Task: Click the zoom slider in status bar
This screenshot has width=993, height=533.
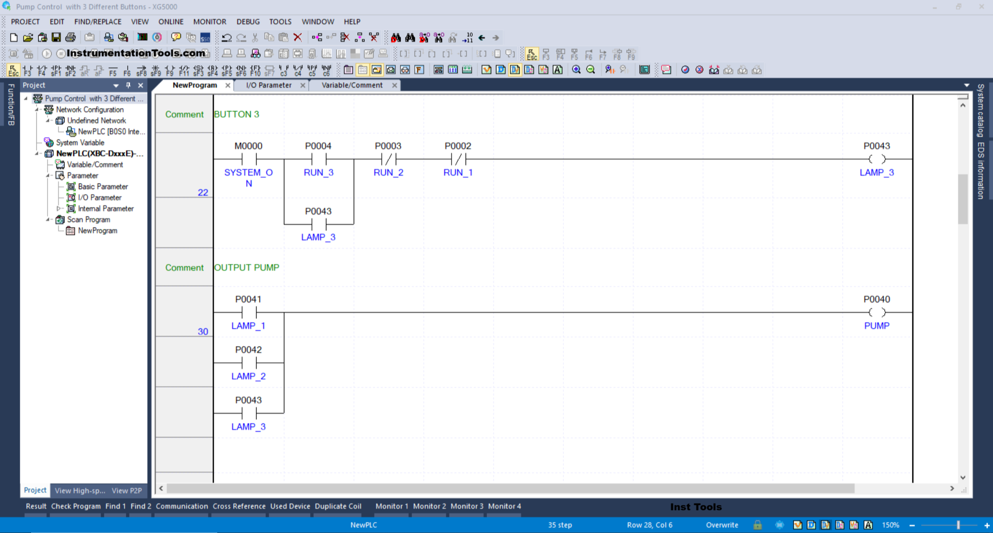Action: pos(958,525)
